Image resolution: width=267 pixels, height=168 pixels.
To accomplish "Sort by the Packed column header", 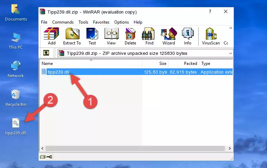I will click(184, 64).
